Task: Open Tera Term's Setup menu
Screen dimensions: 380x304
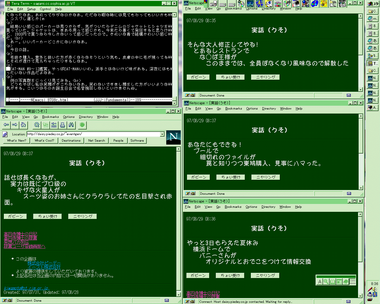Action: 31,9
